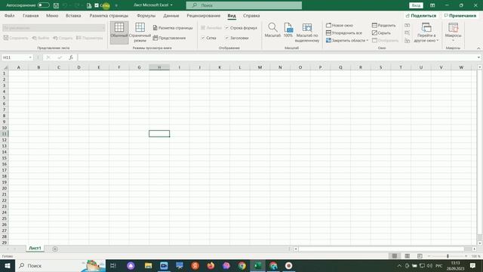This screenshot has width=483, height=272.
Task: Click the Name Box showing H11
Action: pyautogui.click(x=15, y=57)
